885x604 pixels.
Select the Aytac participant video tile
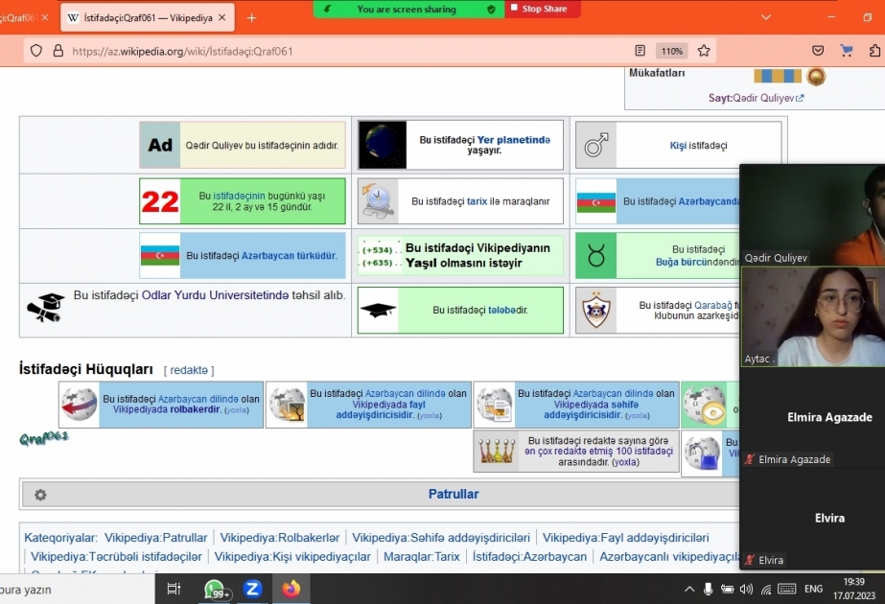click(x=812, y=317)
